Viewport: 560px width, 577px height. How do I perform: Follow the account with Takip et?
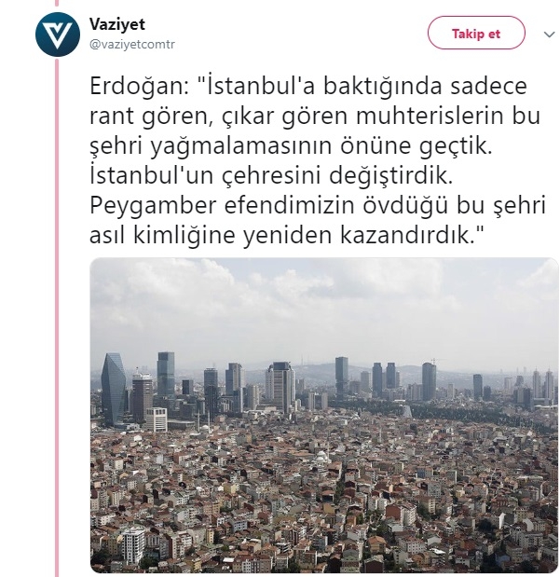click(x=476, y=34)
